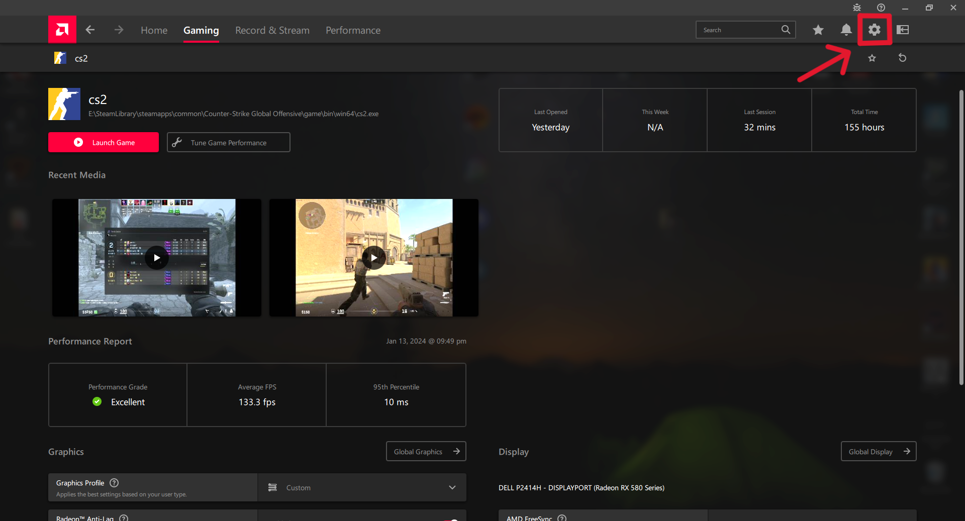The height and width of the screenshot is (521, 965).
Task: Go back with the left arrow
Action: coord(90,30)
